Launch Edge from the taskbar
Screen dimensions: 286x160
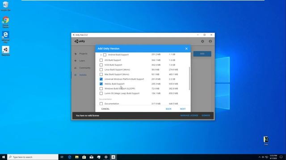coord(70,157)
